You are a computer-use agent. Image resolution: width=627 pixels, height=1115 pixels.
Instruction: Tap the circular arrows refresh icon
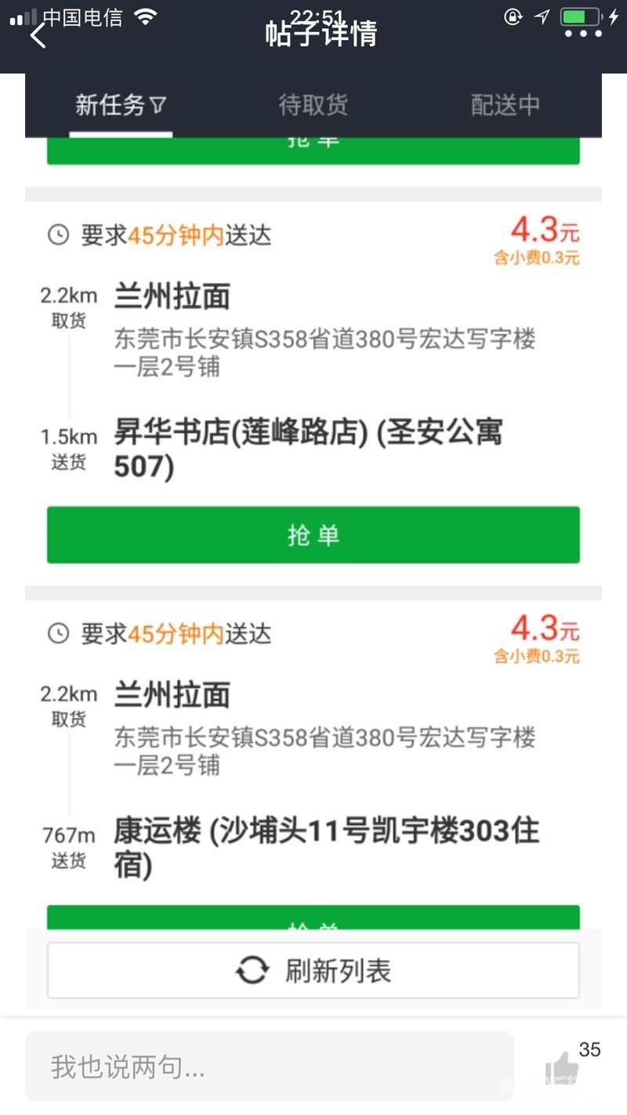(x=252, y=971)
